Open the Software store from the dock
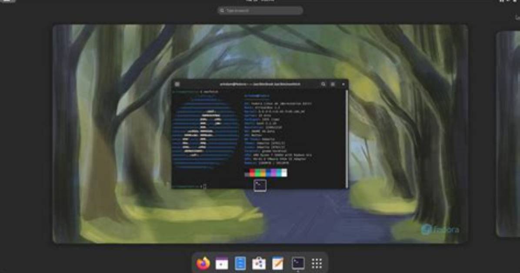 click(259, 263)
